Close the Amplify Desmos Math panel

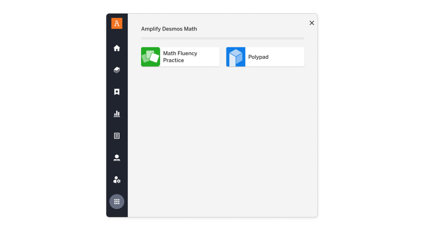[x=312, y=23]
